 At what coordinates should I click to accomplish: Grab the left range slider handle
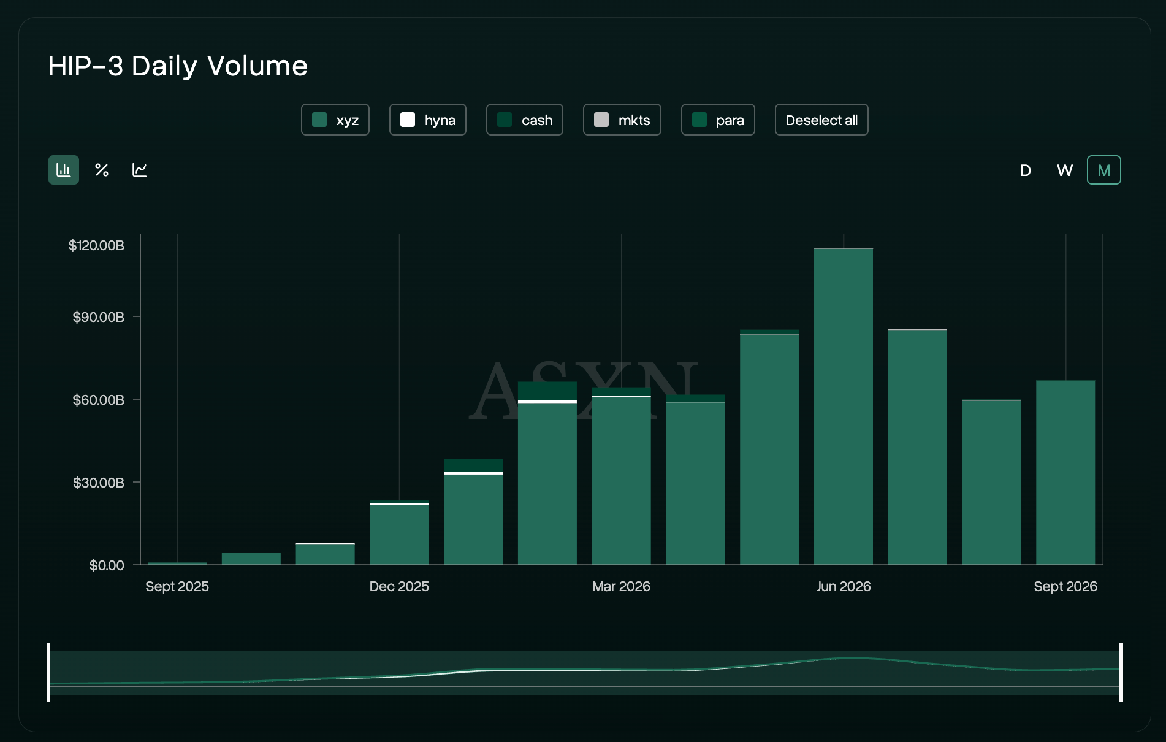click(48, 672)
